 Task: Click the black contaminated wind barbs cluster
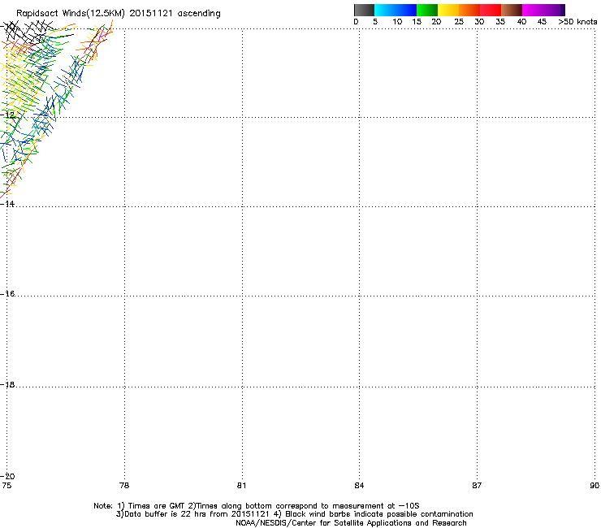[28, 32]
